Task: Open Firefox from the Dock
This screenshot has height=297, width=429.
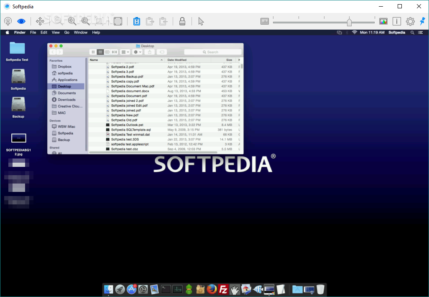Action: 212,289
